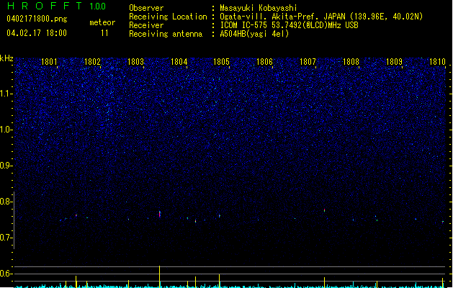The height and width of the screenshot is (288, 453).
Task: Click the strong meteor echo after 1803
Action: coord(160,214)
